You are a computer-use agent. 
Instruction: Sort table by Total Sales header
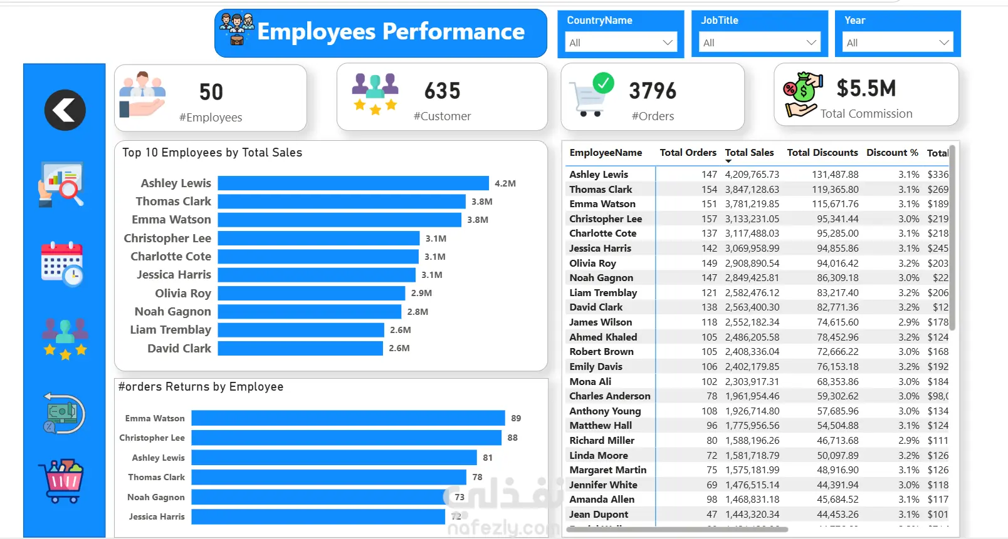[749, 153]
